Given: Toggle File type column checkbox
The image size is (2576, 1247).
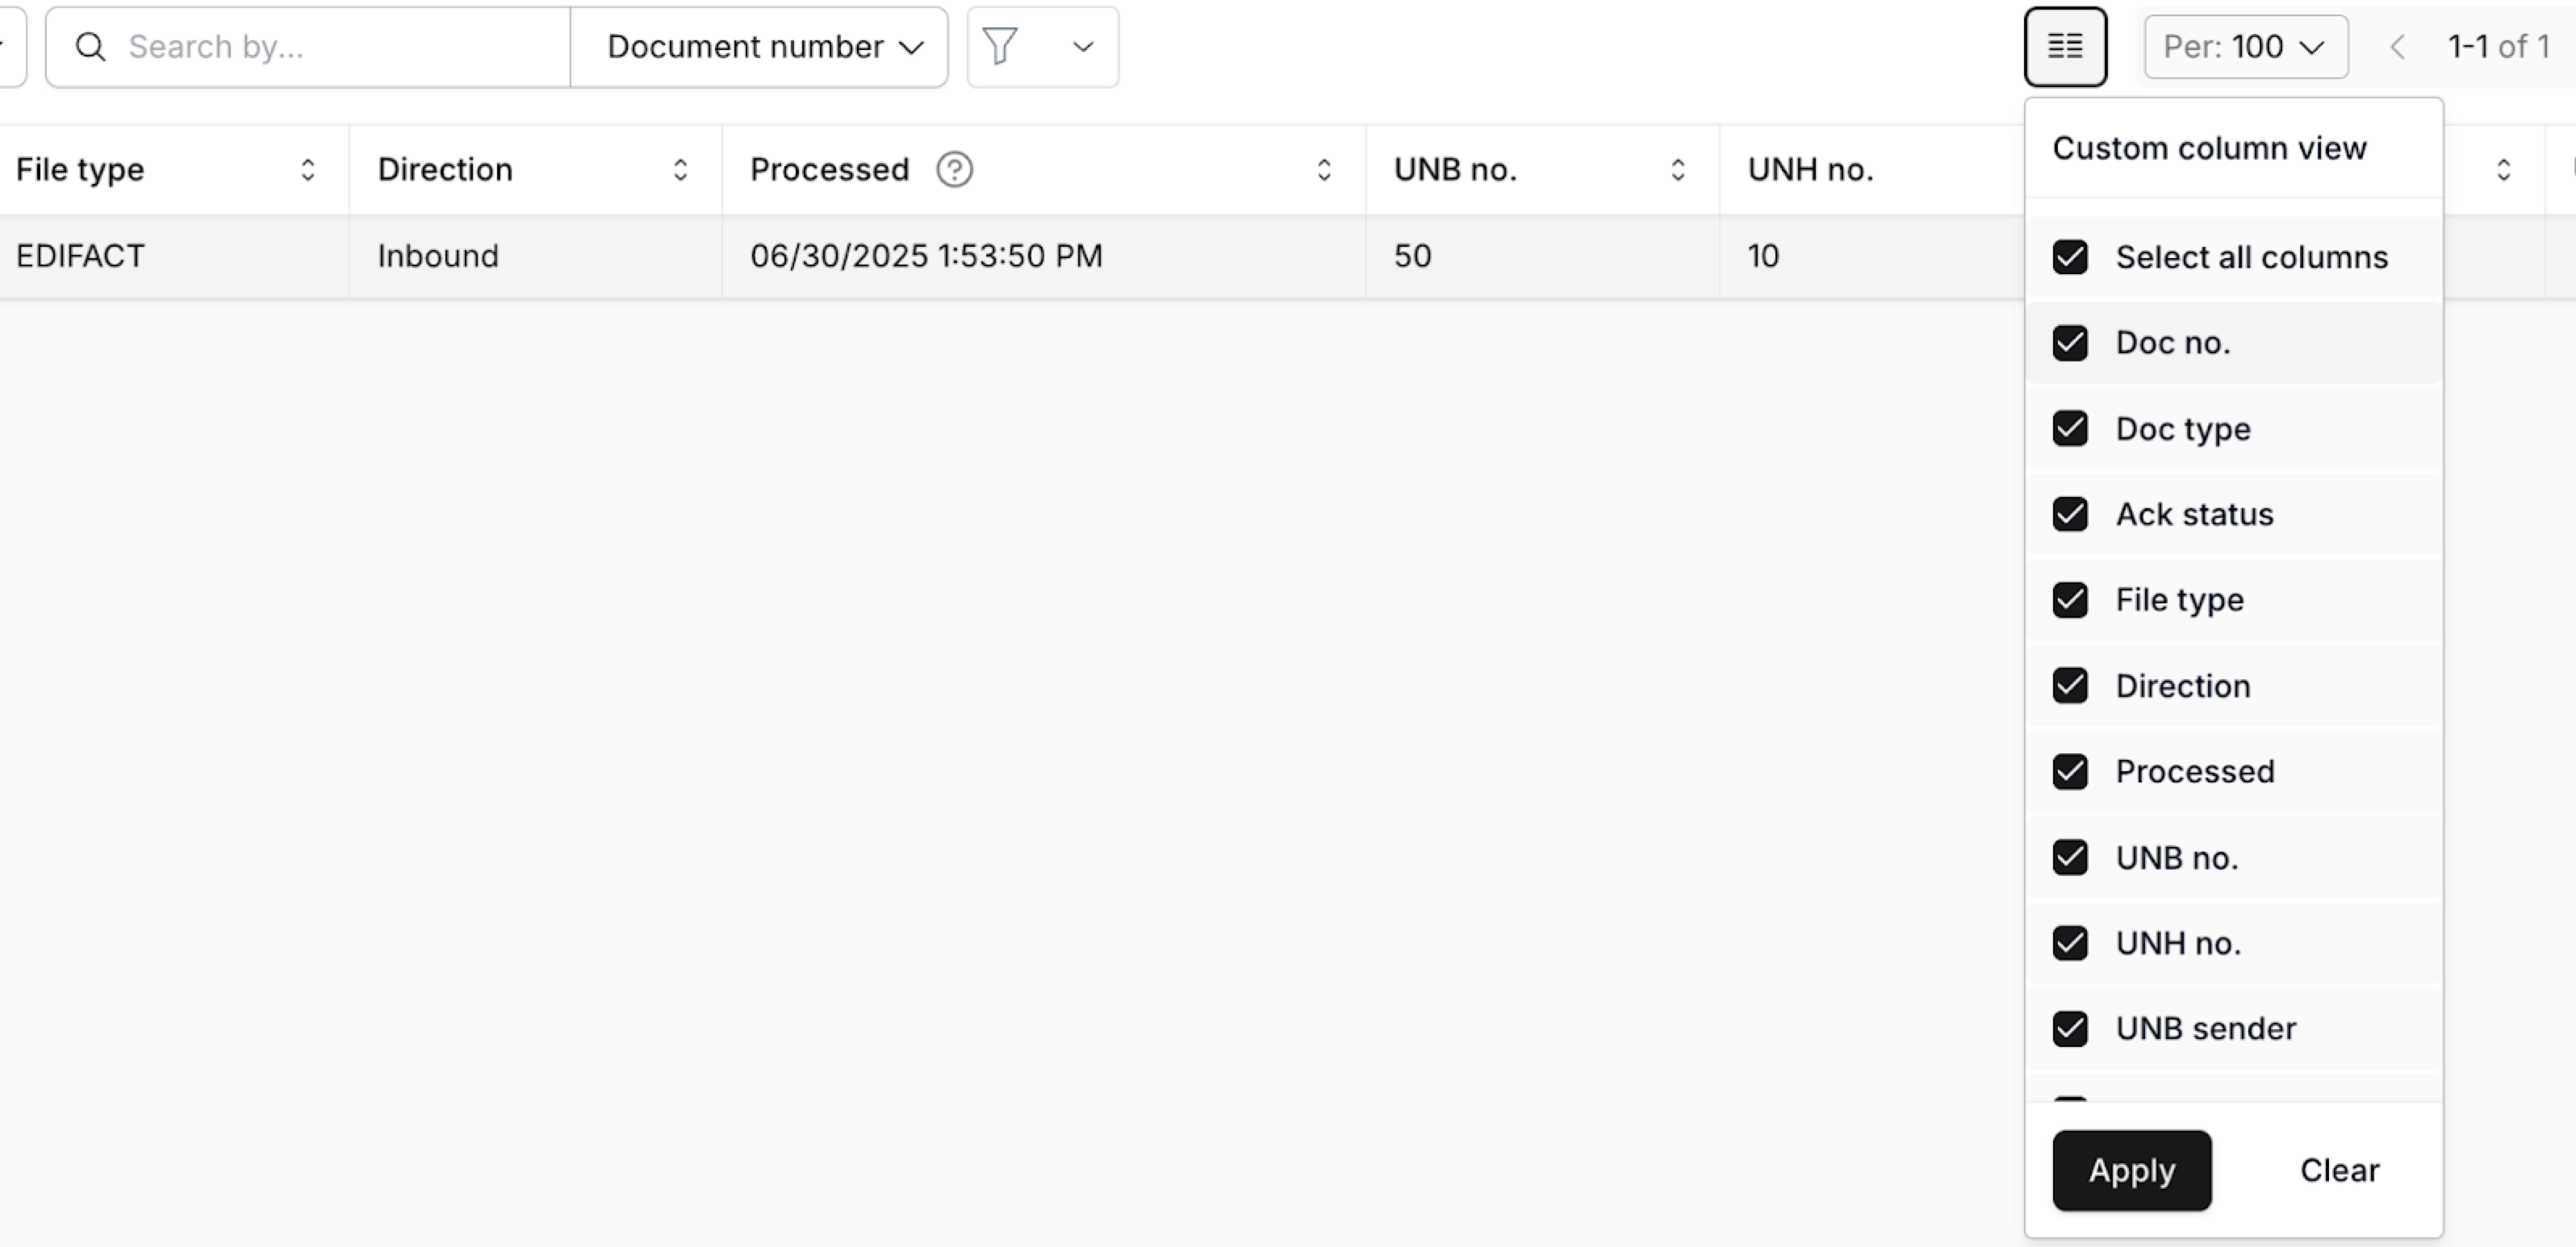Looking at the screenshot, I should pyautogui.click(x=2070, y=599).
